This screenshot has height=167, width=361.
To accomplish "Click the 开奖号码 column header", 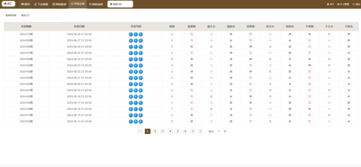I will tap(136, 27).
